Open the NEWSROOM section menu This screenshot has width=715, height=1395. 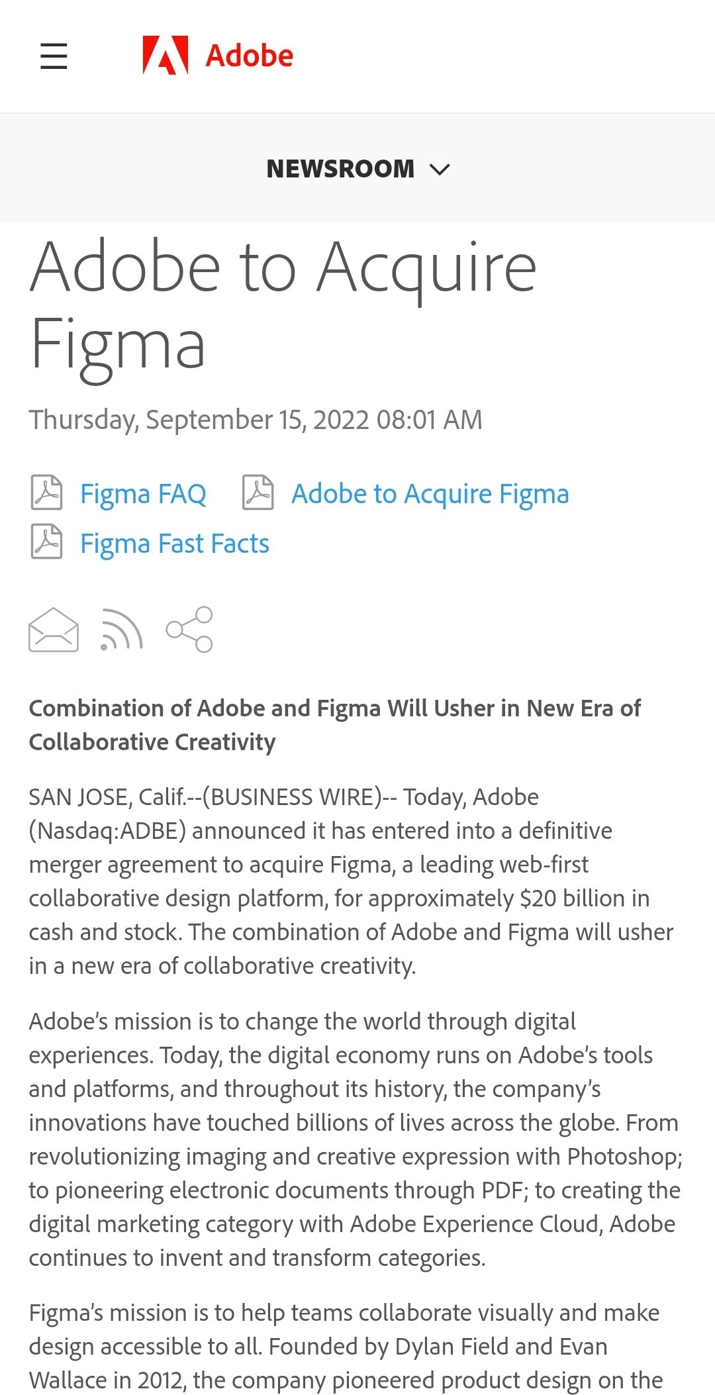point(340,169)
